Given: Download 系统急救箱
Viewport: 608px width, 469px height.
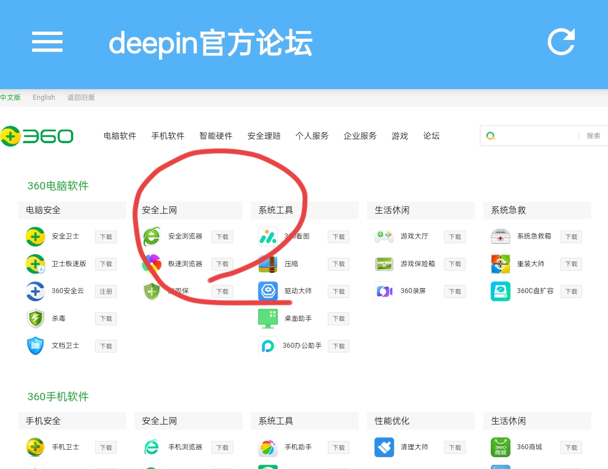Looking at the screenshot, I should (571, 237).
